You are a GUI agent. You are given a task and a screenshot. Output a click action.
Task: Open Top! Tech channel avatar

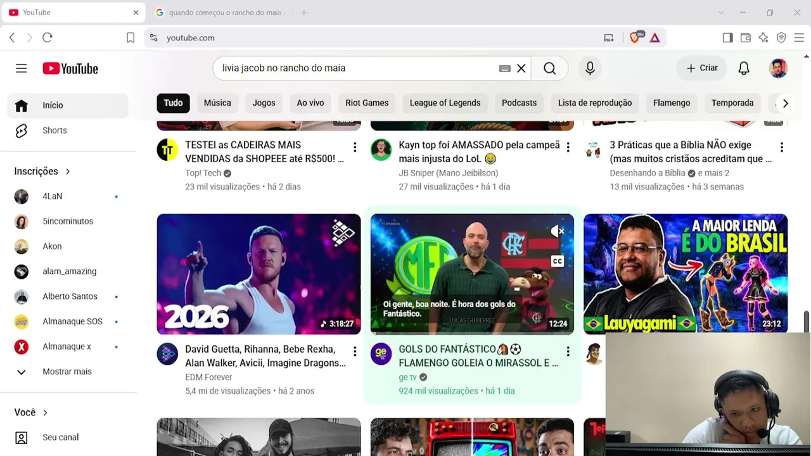(x=167, y=149)
